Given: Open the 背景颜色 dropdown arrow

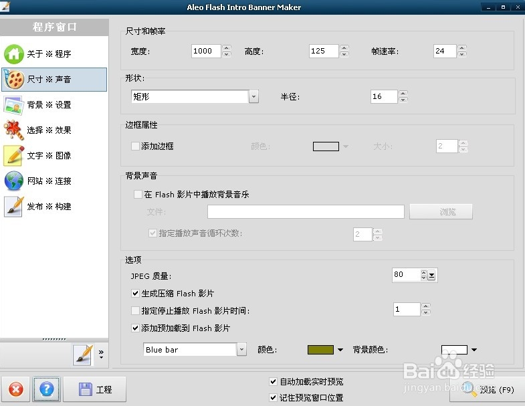Looking at the screenshot, I should (x=474, y=350).
